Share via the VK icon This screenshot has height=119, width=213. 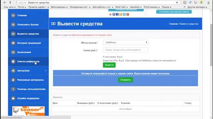(x=114, y=14)
